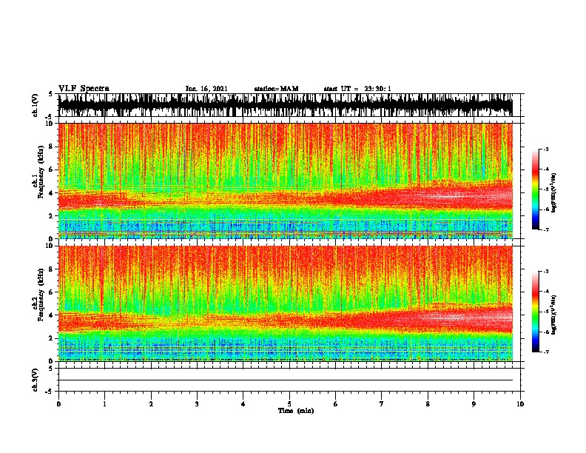Image resolution: width=586 pixels, height=453 pixels.
Task: Click the "ch.3(V)" axis label
Action: [36, 380]
